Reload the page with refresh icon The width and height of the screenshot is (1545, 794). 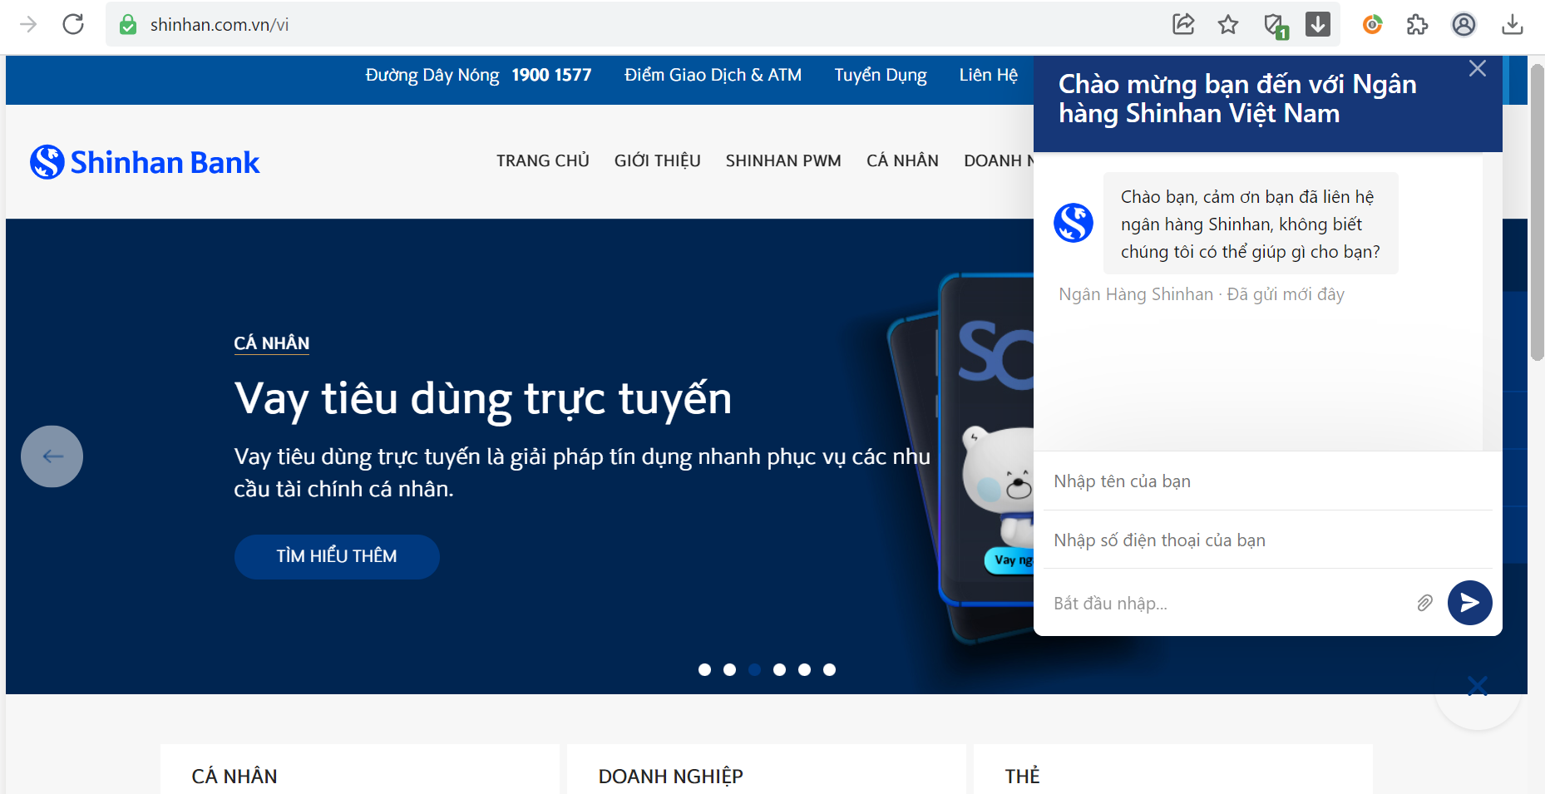click(73, 24)
